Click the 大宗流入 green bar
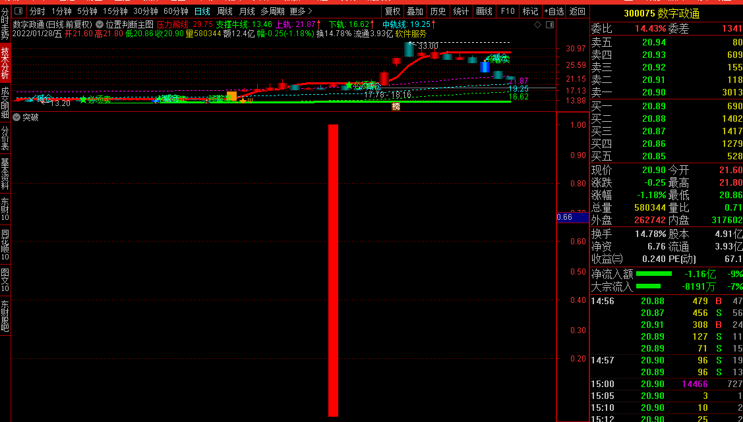Viewport: 743px width, 422px height. (x=648, y=286)
